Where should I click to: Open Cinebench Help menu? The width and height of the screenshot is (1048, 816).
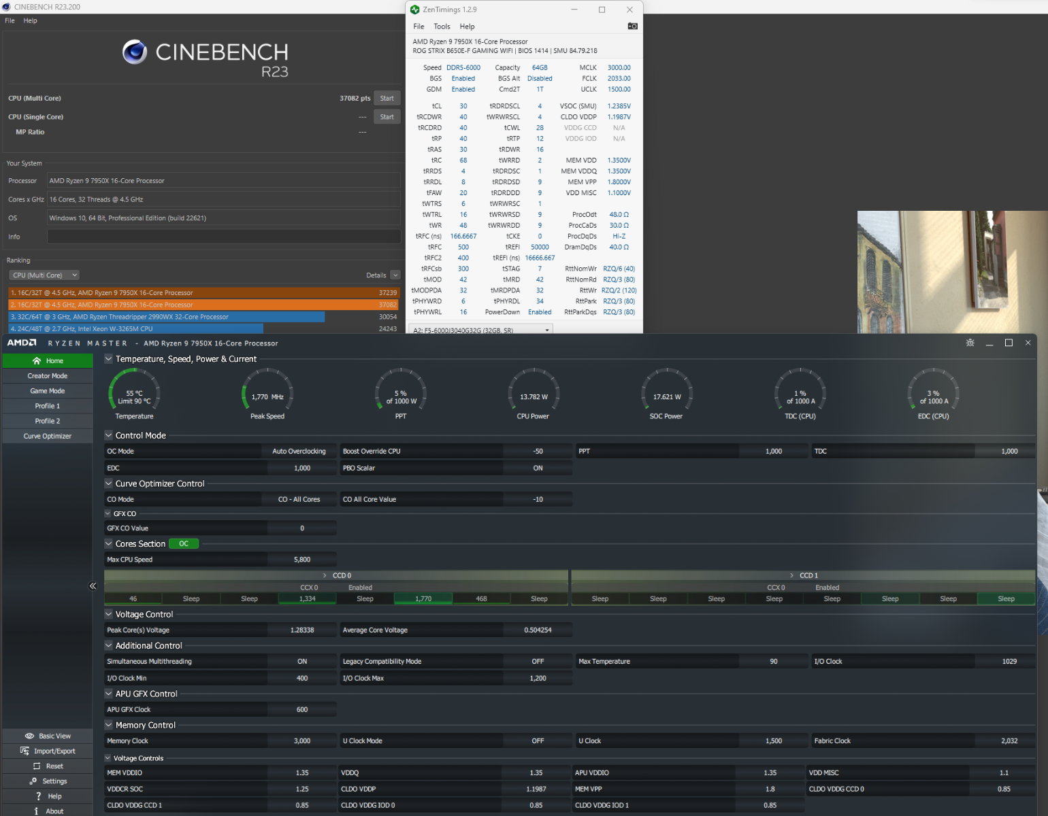coord(30,20)
